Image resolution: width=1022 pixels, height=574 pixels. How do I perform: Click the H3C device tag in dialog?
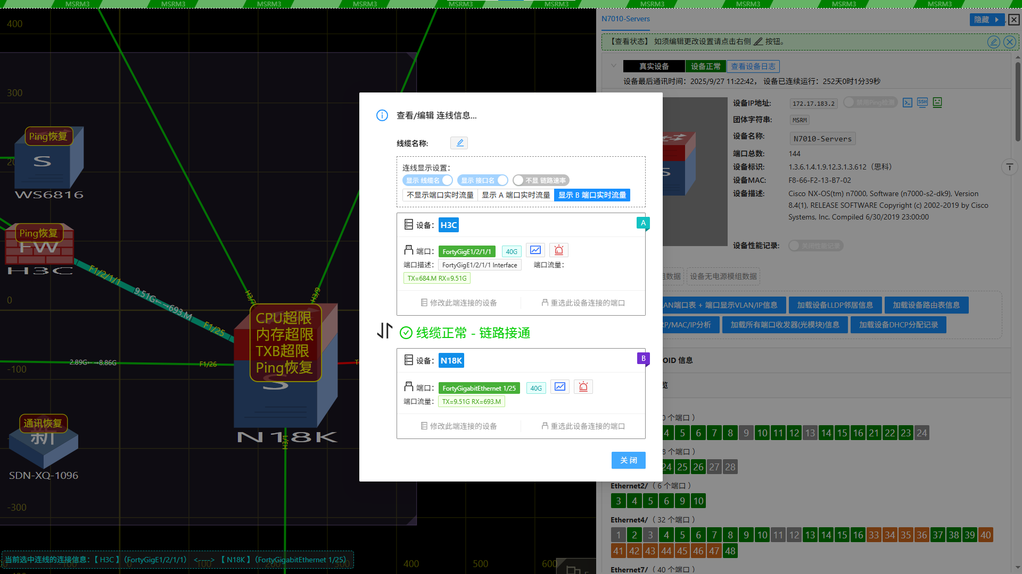coord(448,225)
